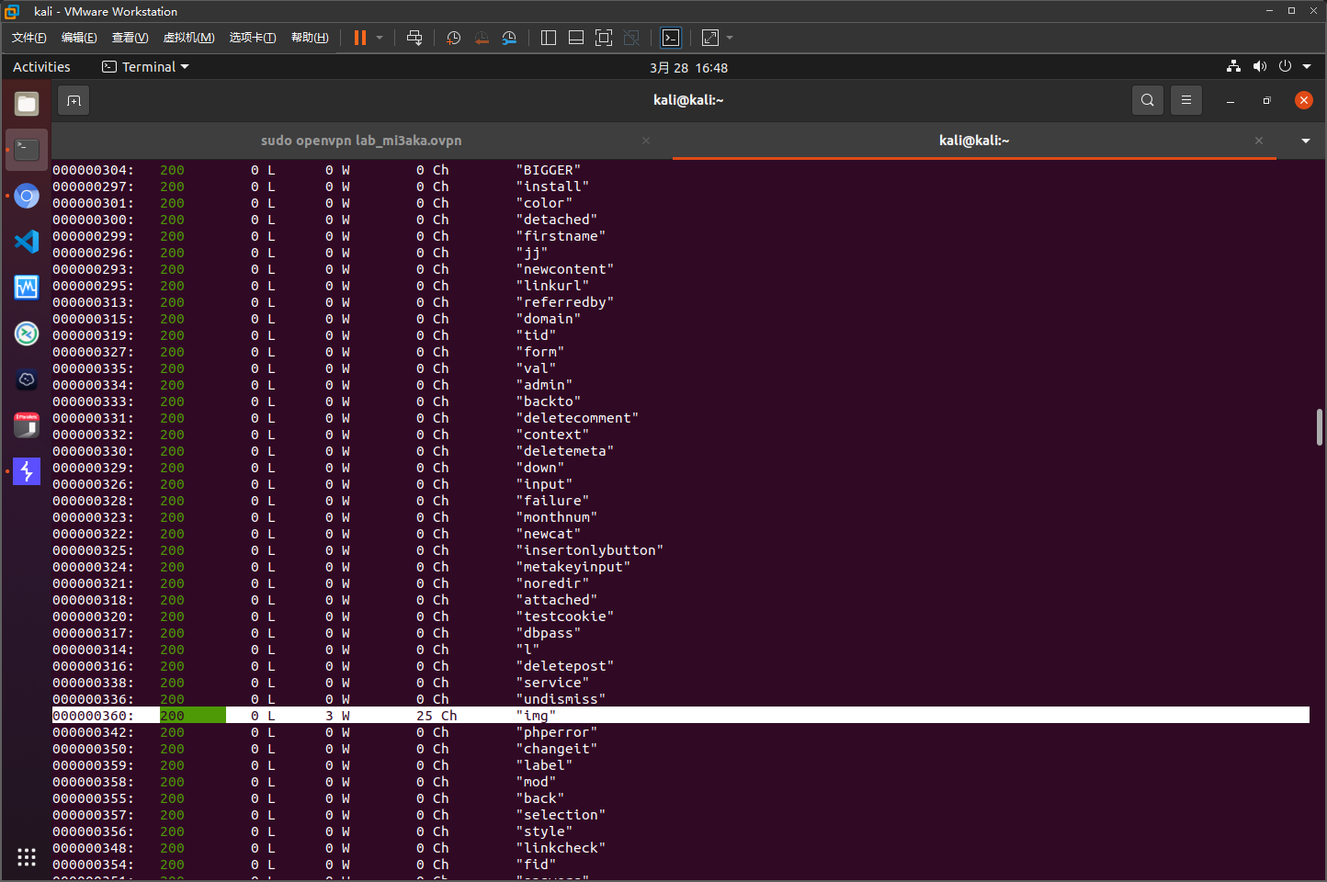Screen dimensions: 1327x882
Task: Open the power options arrow beside the pause button
Action: (x=380, y=38)
